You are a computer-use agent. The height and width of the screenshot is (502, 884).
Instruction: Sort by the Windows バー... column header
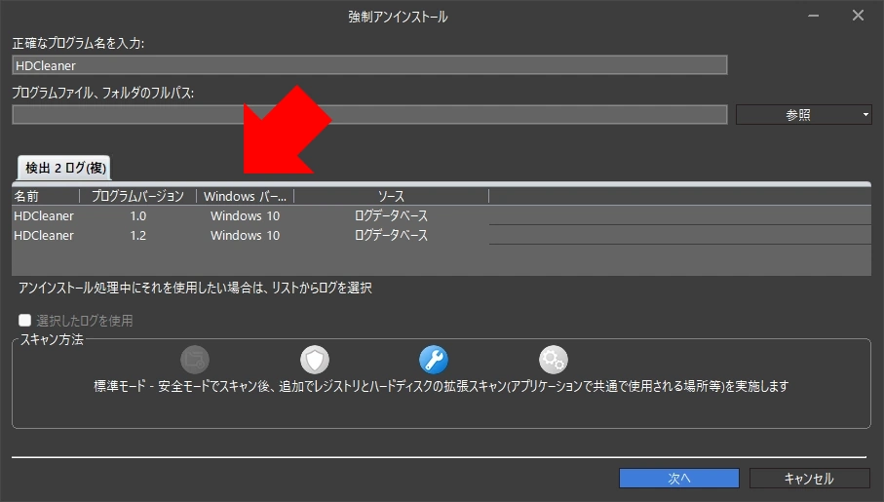tap(245, 196)
